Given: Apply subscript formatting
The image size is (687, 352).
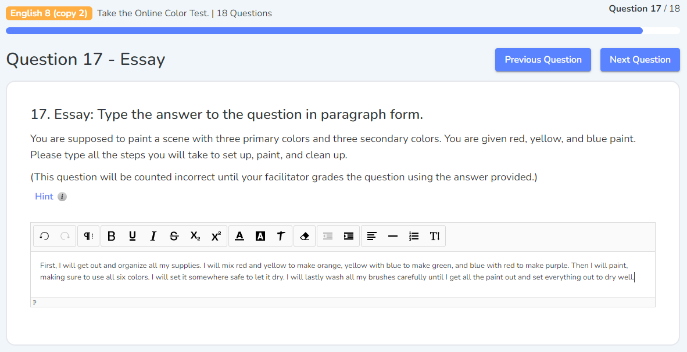Looking at the screenshot, I should pos(195,236).
